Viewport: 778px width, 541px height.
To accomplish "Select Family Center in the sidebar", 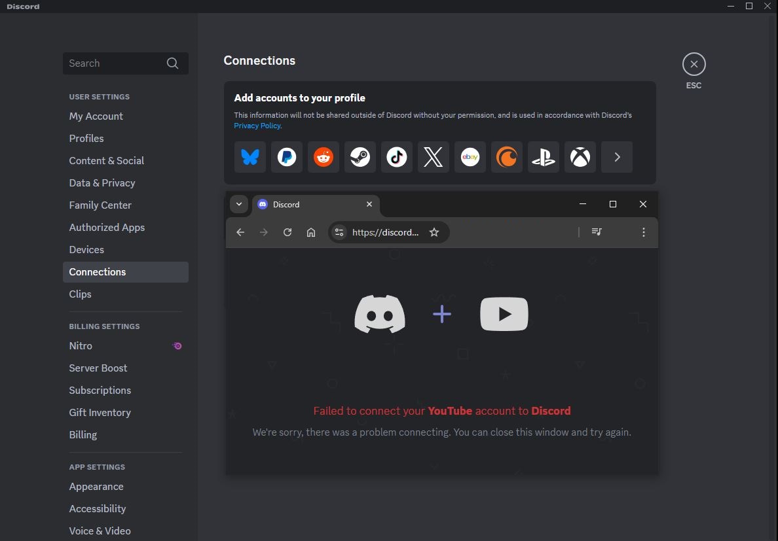I will [126, 205].
